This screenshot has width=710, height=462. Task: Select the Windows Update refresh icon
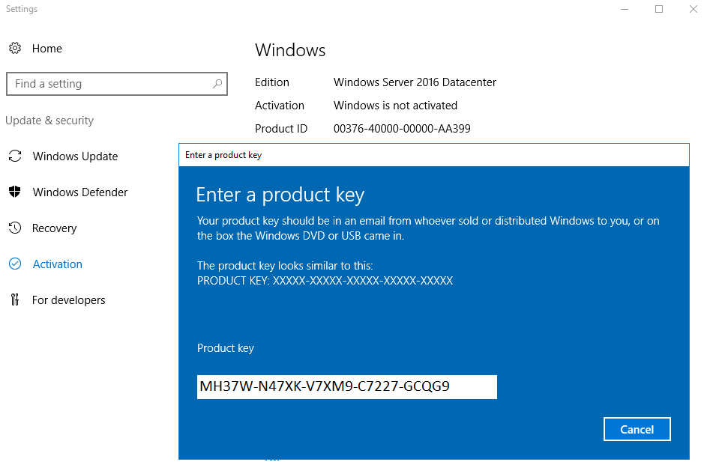(x=16, y=156)
